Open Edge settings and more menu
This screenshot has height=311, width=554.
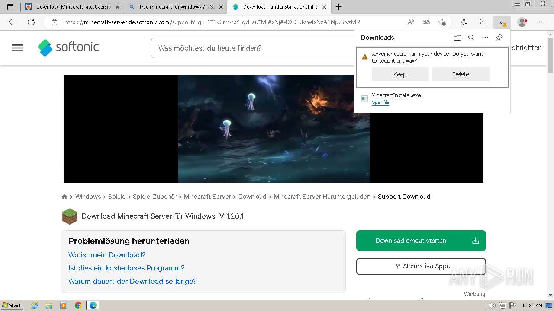click(542, 22)
